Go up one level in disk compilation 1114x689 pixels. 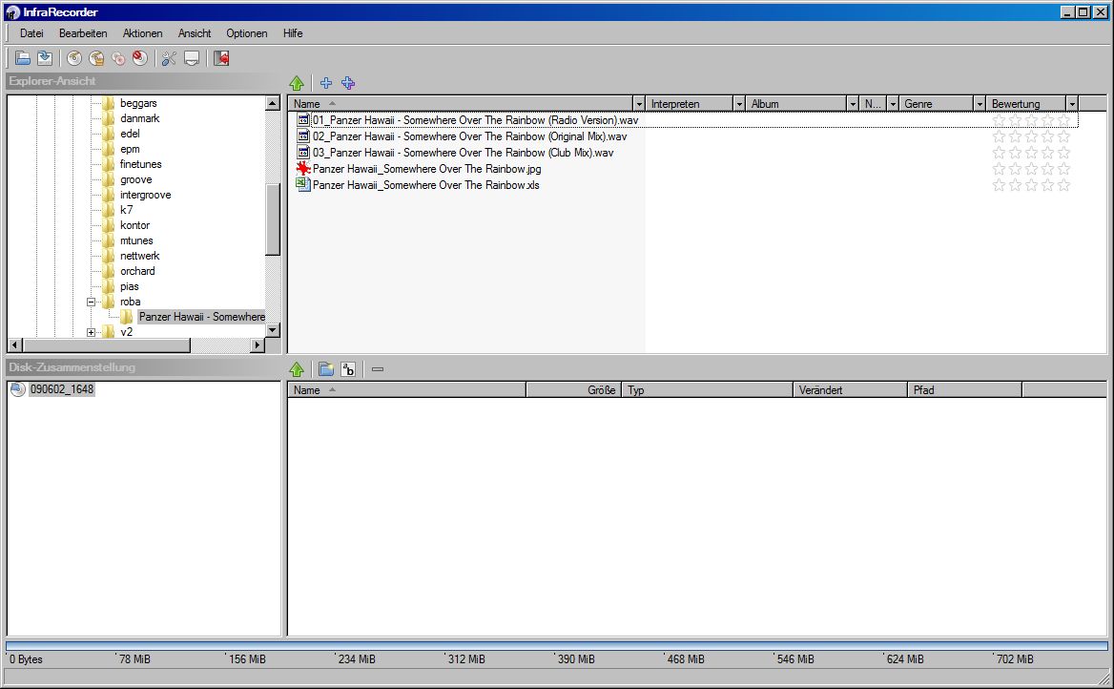pos(297,369)
